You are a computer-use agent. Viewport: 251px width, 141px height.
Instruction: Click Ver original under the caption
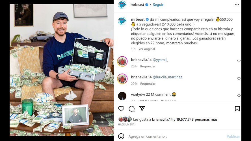pos(147,49)
